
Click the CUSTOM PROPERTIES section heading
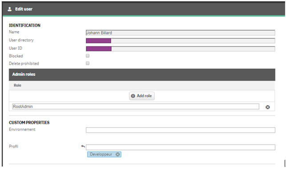point(29,122)
